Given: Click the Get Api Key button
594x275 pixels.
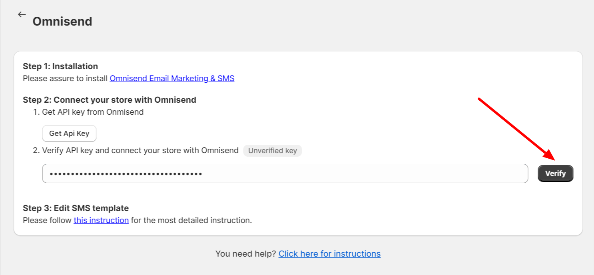Looking at the screenshot, I should click(x=69, y=134).
